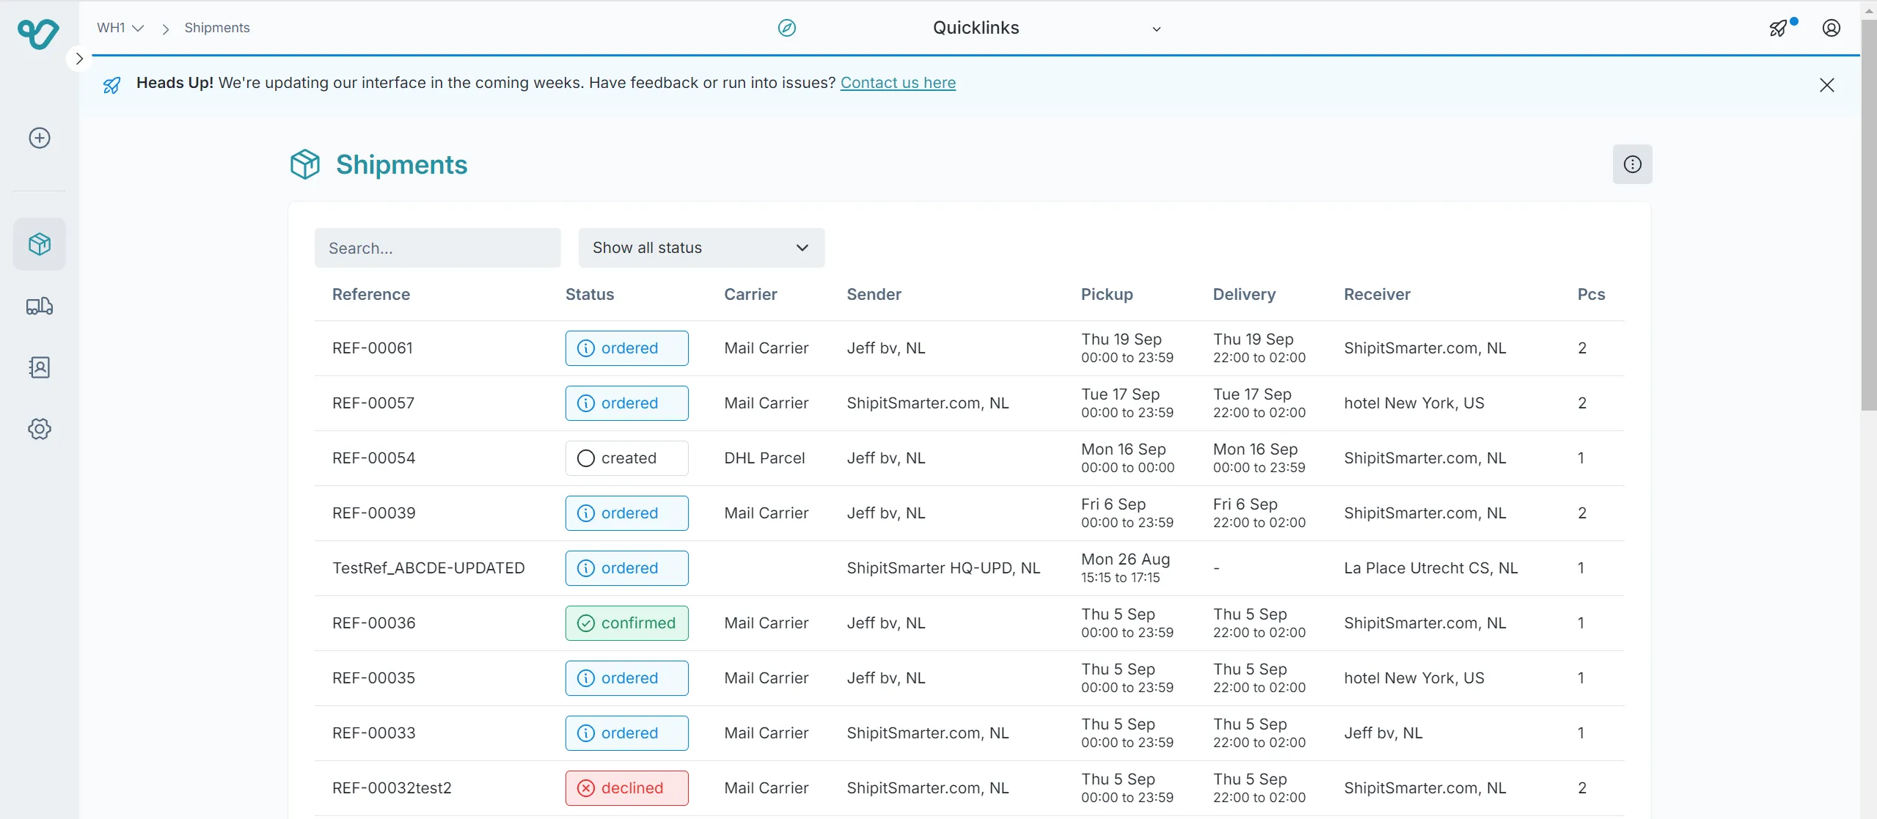Click the Pcs column header
The image size is (1877, 819).
pyautogui.click(x=1591, y=294)
